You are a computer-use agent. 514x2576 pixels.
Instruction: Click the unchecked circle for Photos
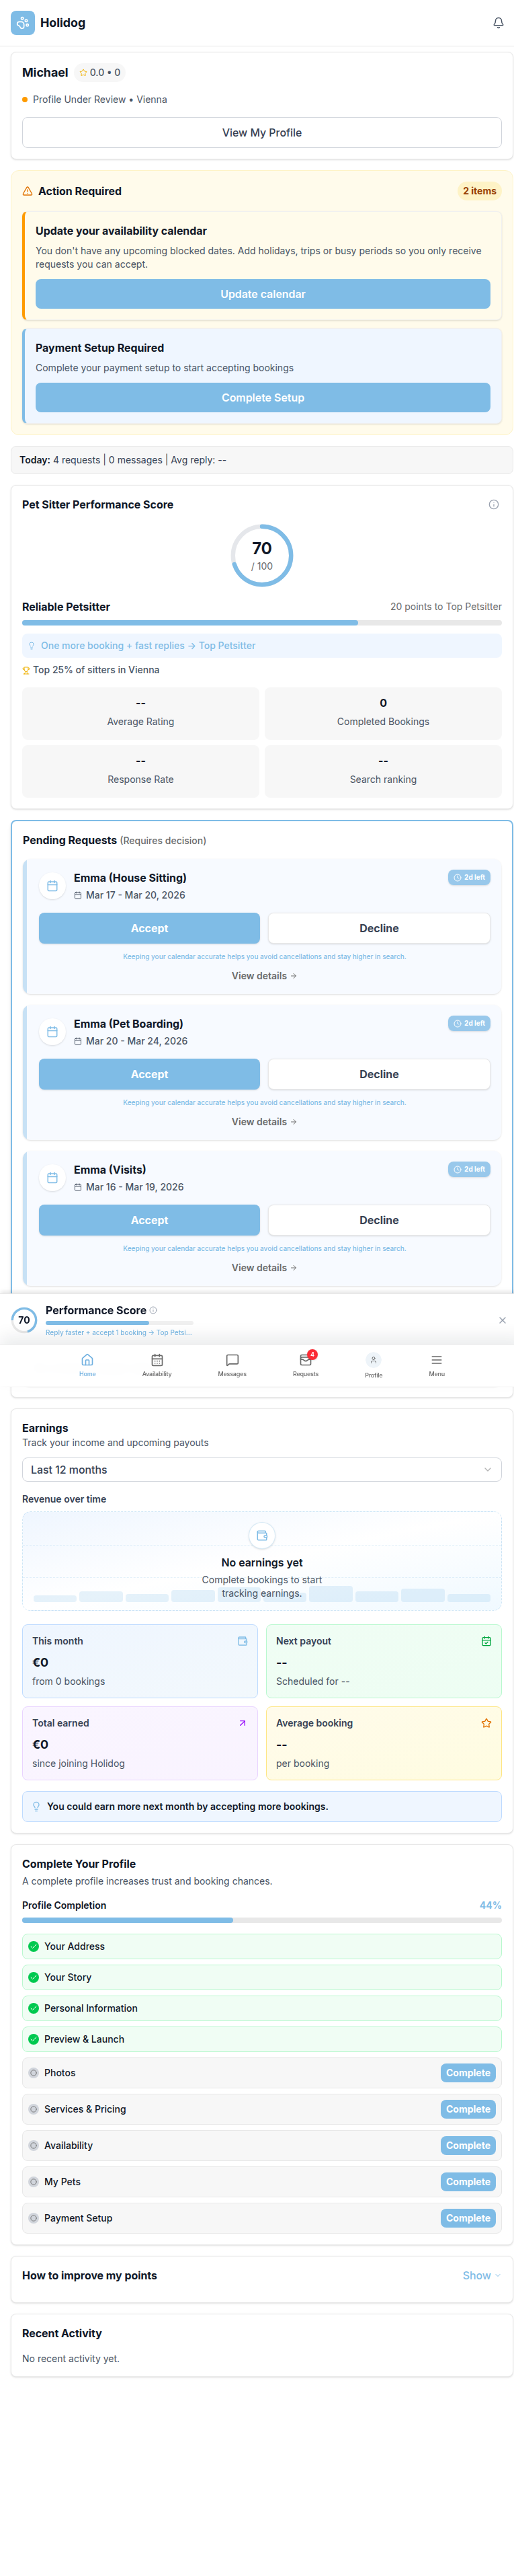click(33, 2073)
